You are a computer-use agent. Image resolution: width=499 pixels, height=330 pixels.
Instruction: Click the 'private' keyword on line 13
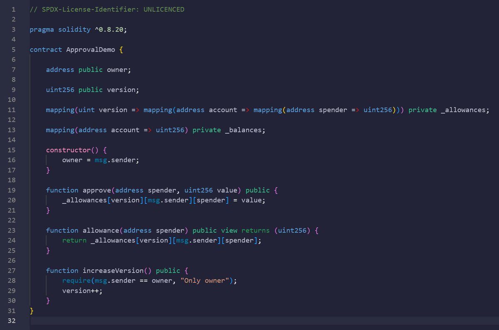point(207,130)
